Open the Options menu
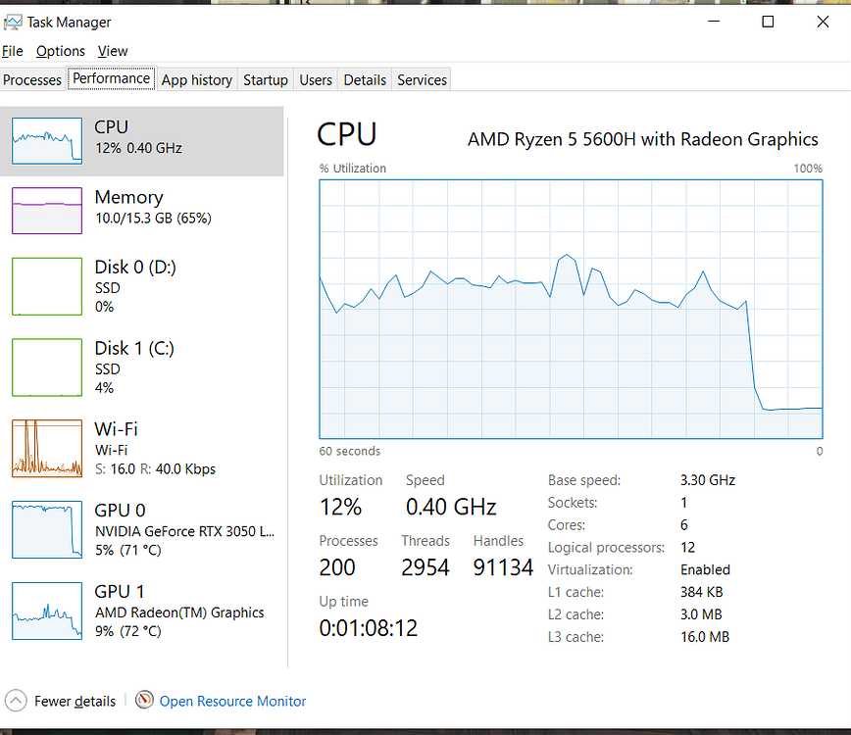The image size is (851, 735). click(60, 50)
